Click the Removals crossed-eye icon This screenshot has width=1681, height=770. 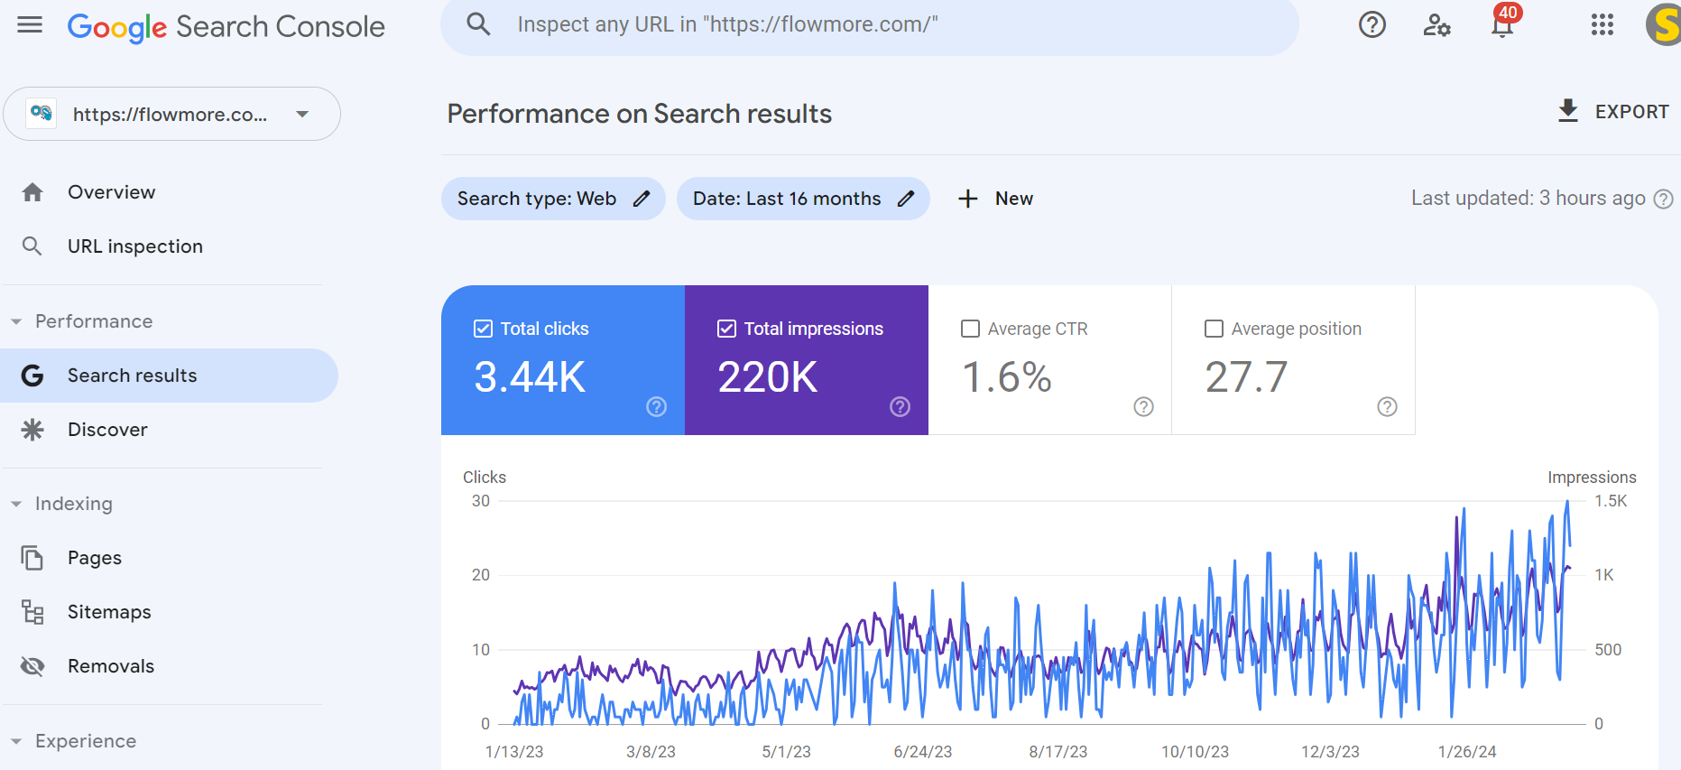pyautogui.click(x=32, y=666)
